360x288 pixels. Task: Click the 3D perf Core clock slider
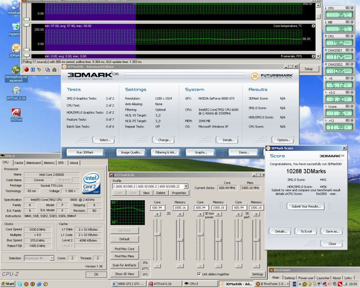[238, 240]
